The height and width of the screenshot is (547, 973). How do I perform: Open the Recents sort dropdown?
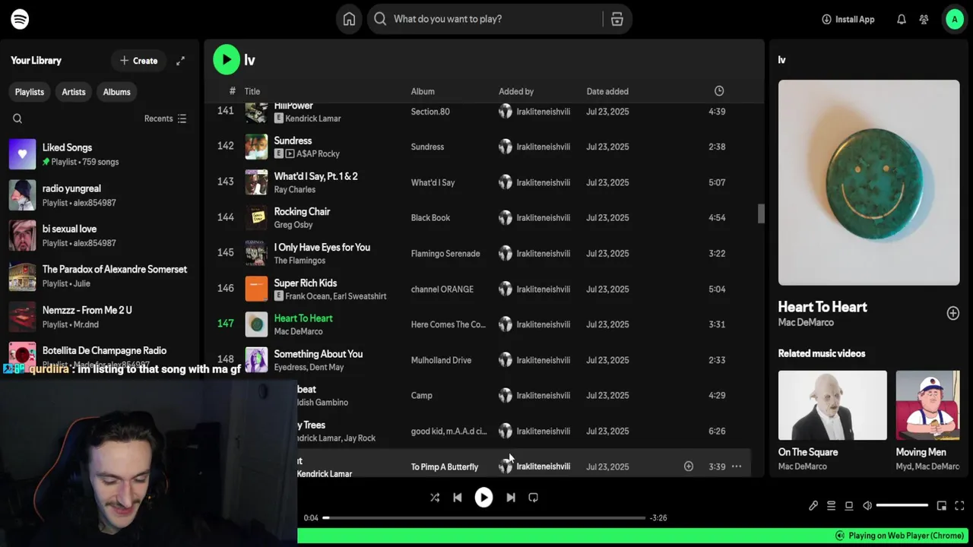[x=166, y=119]
